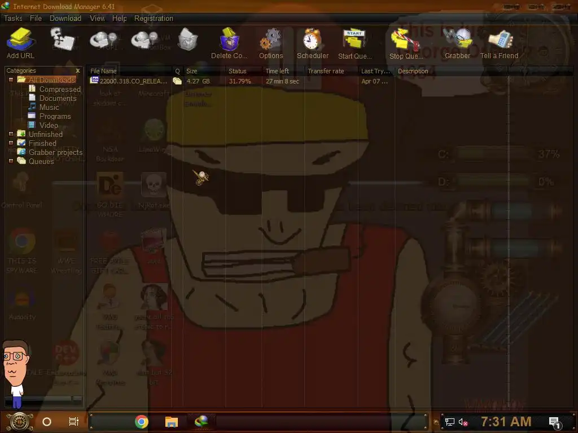Click the Start Queue toolbar icon

click(x=354, y=43)
